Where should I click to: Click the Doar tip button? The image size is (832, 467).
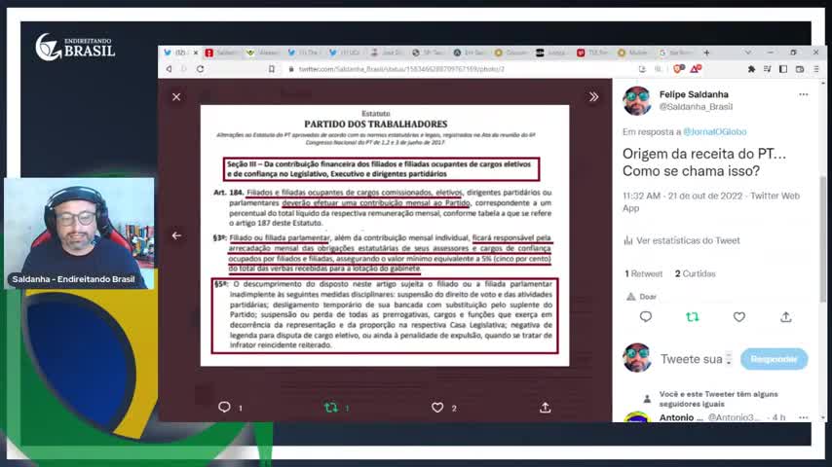tap(641, 297)
